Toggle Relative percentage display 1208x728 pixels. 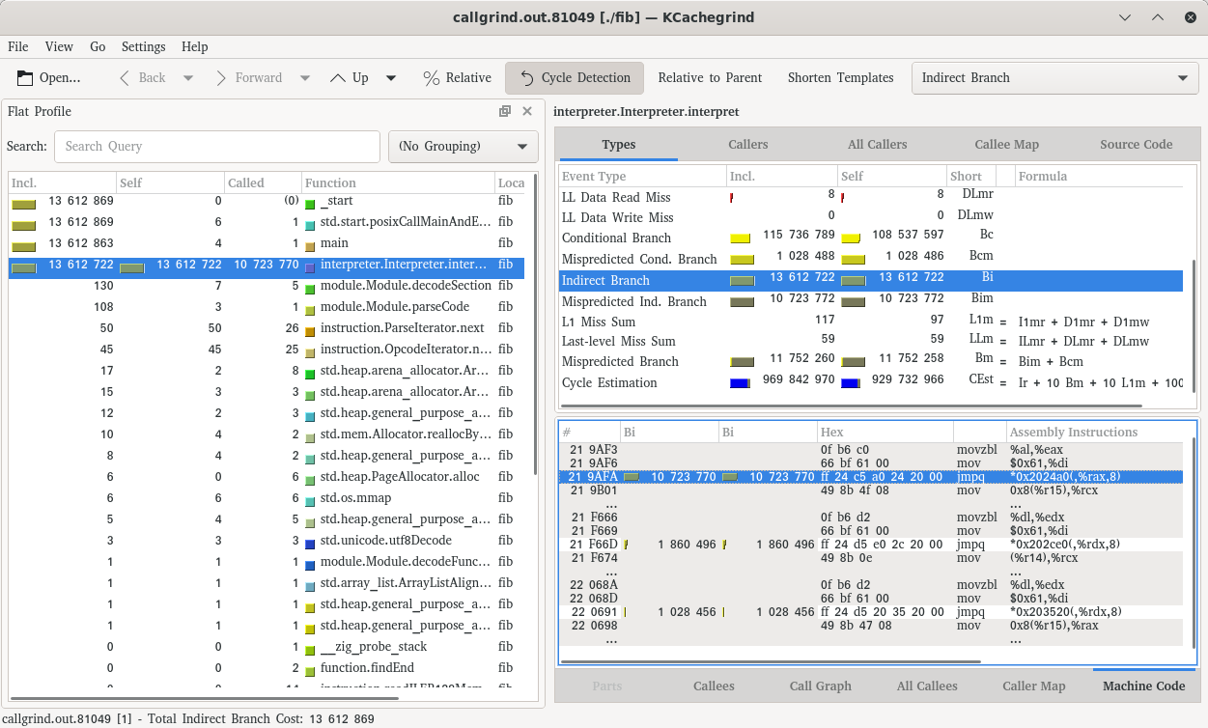pos(458,78)
